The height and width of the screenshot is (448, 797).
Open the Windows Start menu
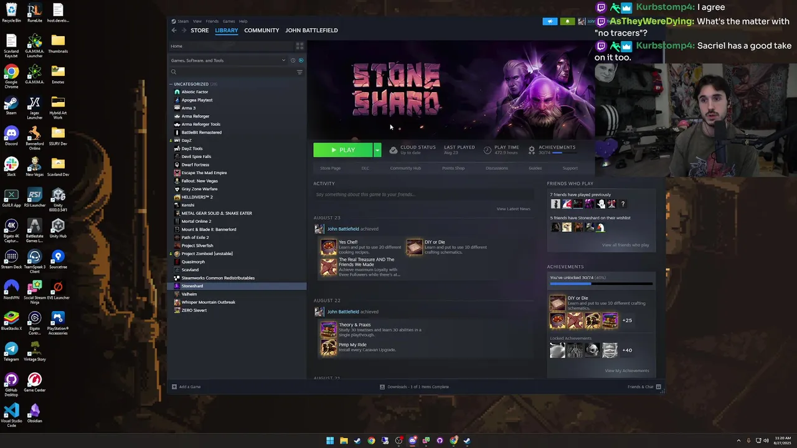[330, 441]
